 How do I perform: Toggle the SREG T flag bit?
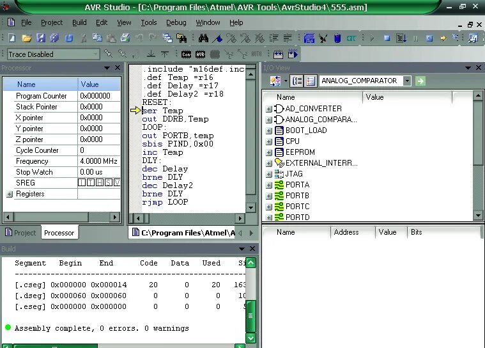click(x=91, y=183)
